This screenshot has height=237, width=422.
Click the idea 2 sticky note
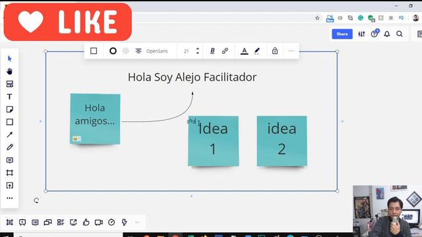coord(282,141)
